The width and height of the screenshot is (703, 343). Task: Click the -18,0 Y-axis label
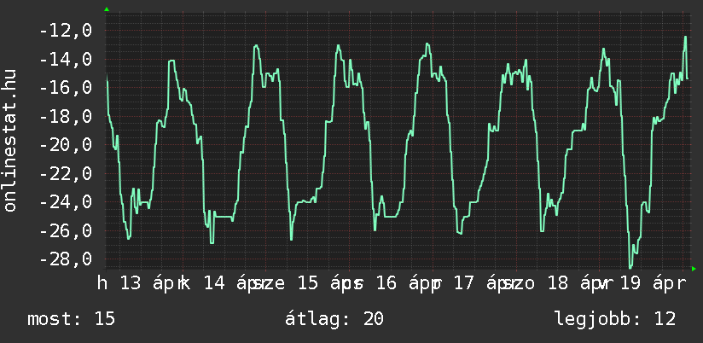[65, 117]
